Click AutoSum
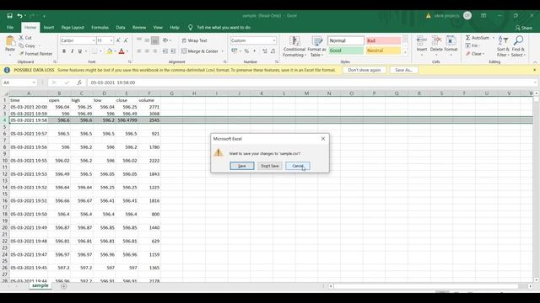540x303 pixels. [478, 38]
